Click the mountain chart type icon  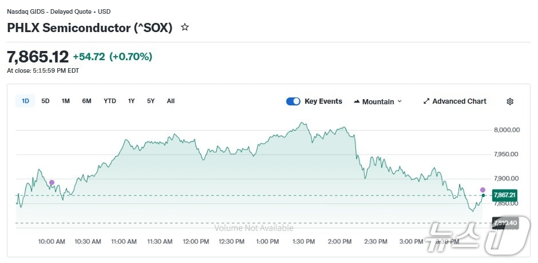pos(357,101)
